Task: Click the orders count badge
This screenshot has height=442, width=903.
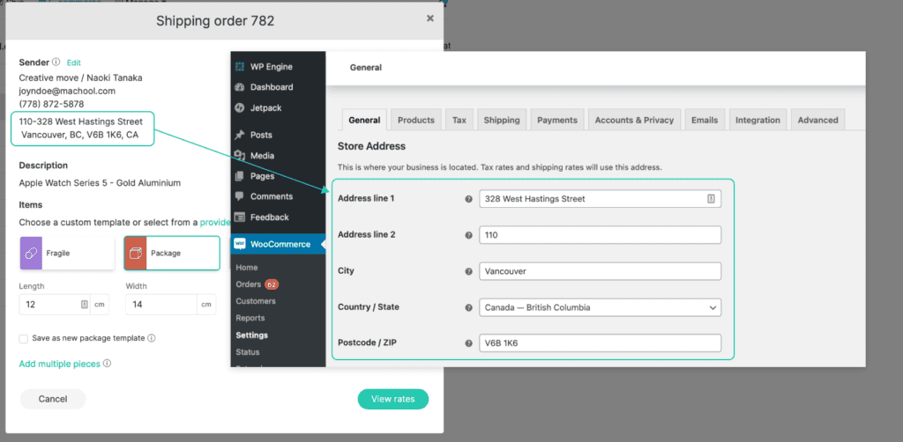Action: (272, 284)
